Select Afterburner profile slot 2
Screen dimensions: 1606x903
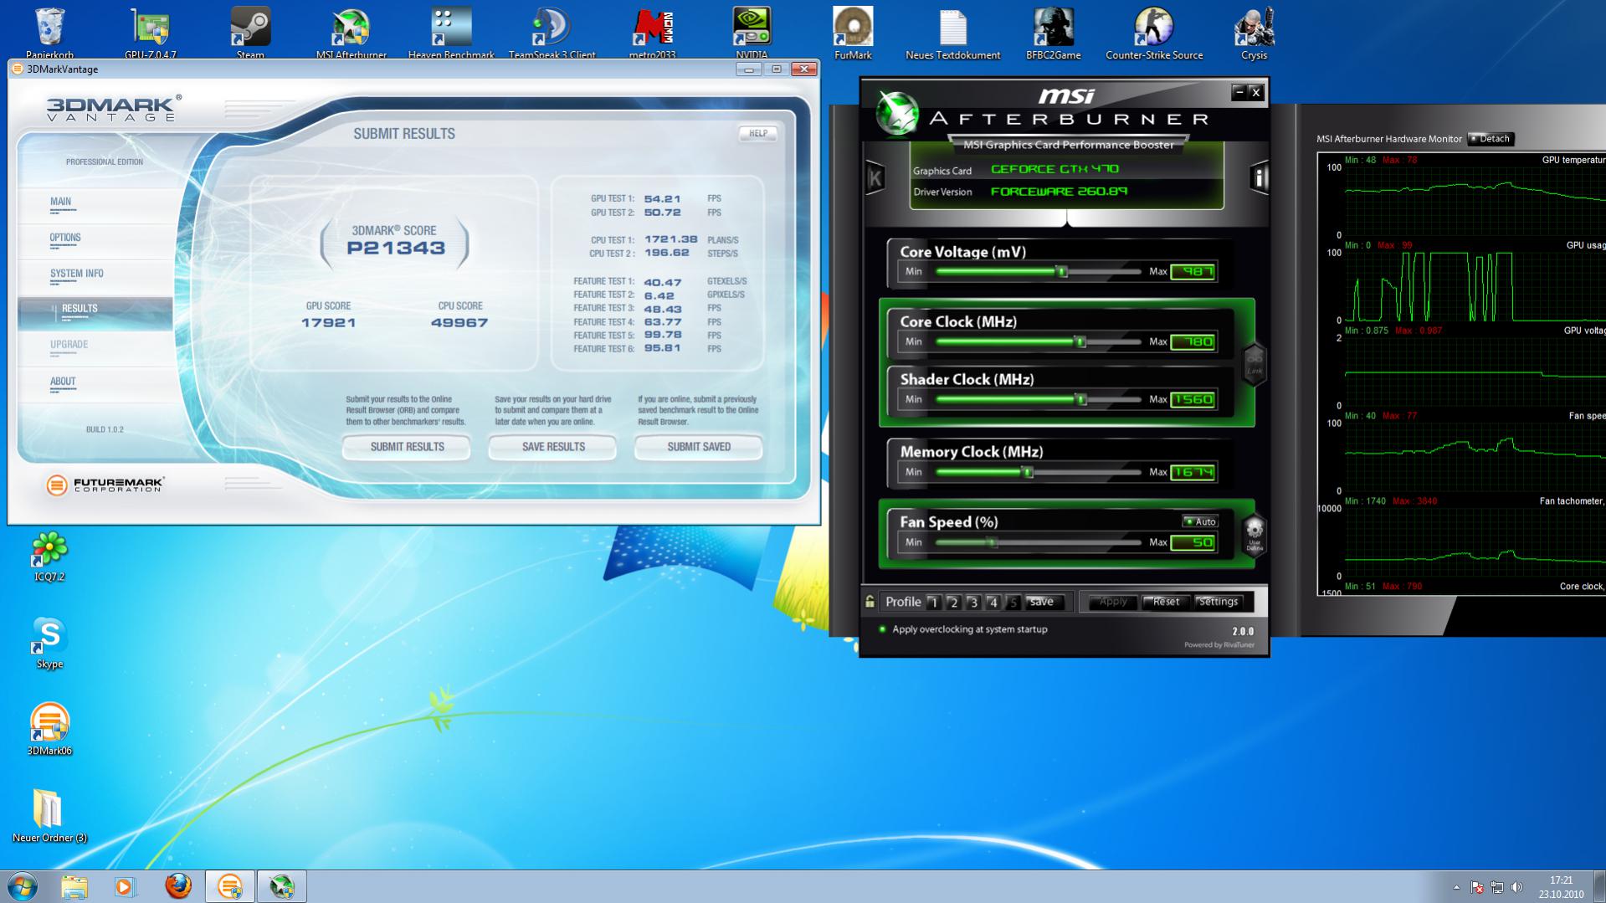(953, 602)
